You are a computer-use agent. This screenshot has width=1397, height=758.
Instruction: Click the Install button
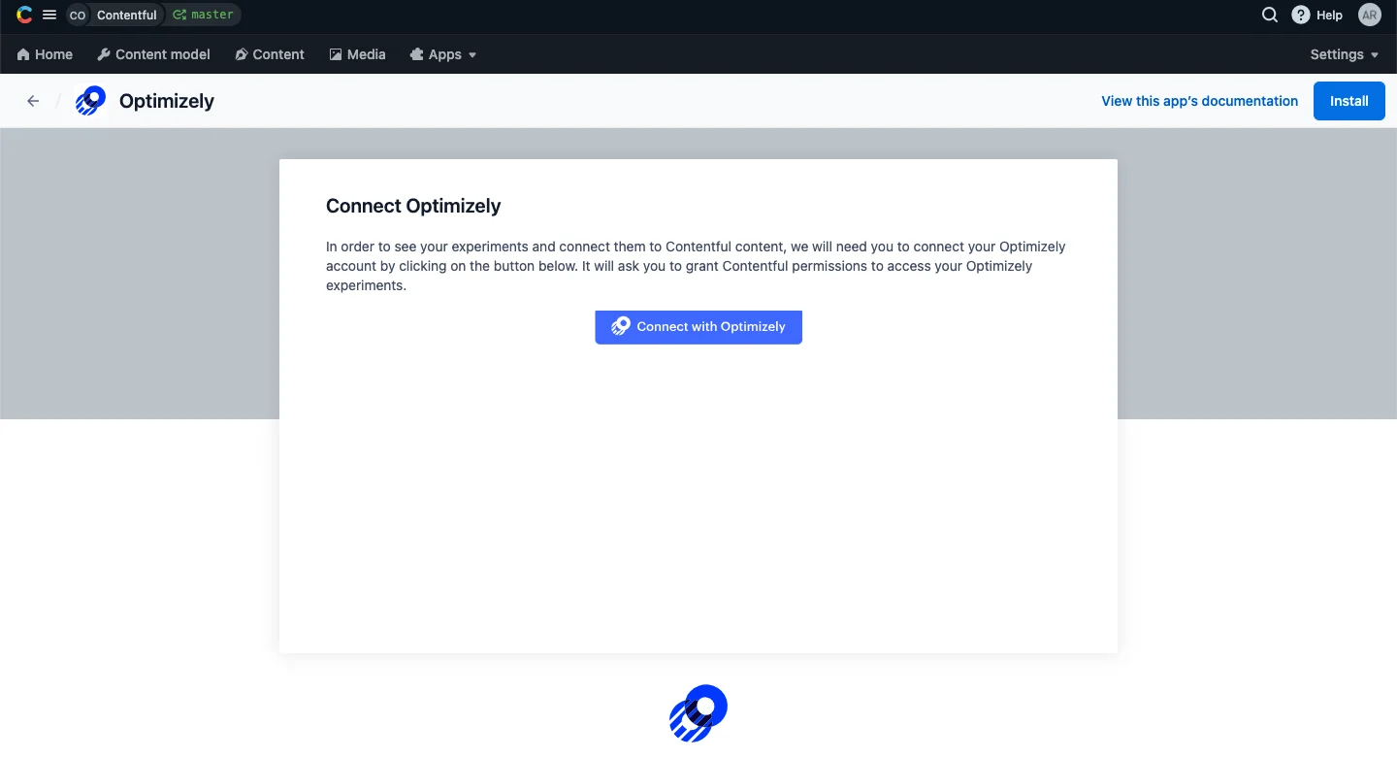coord(1349,101)
